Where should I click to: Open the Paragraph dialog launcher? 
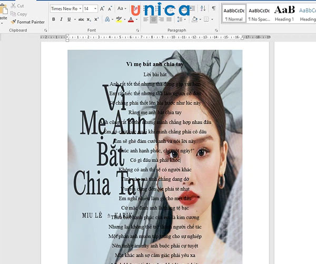(x=216, y=30)
